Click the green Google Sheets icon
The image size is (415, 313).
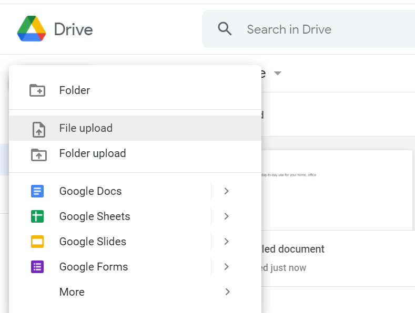click(x=37, y=216)
